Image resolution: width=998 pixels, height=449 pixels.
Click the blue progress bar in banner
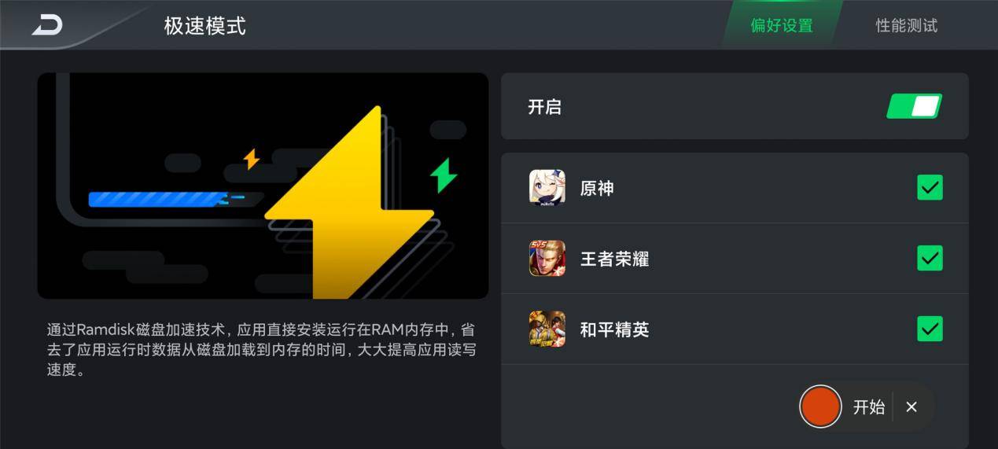click(158, 199)
